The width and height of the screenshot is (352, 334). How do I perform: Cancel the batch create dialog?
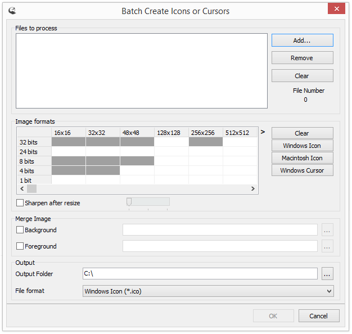(319, 316)
